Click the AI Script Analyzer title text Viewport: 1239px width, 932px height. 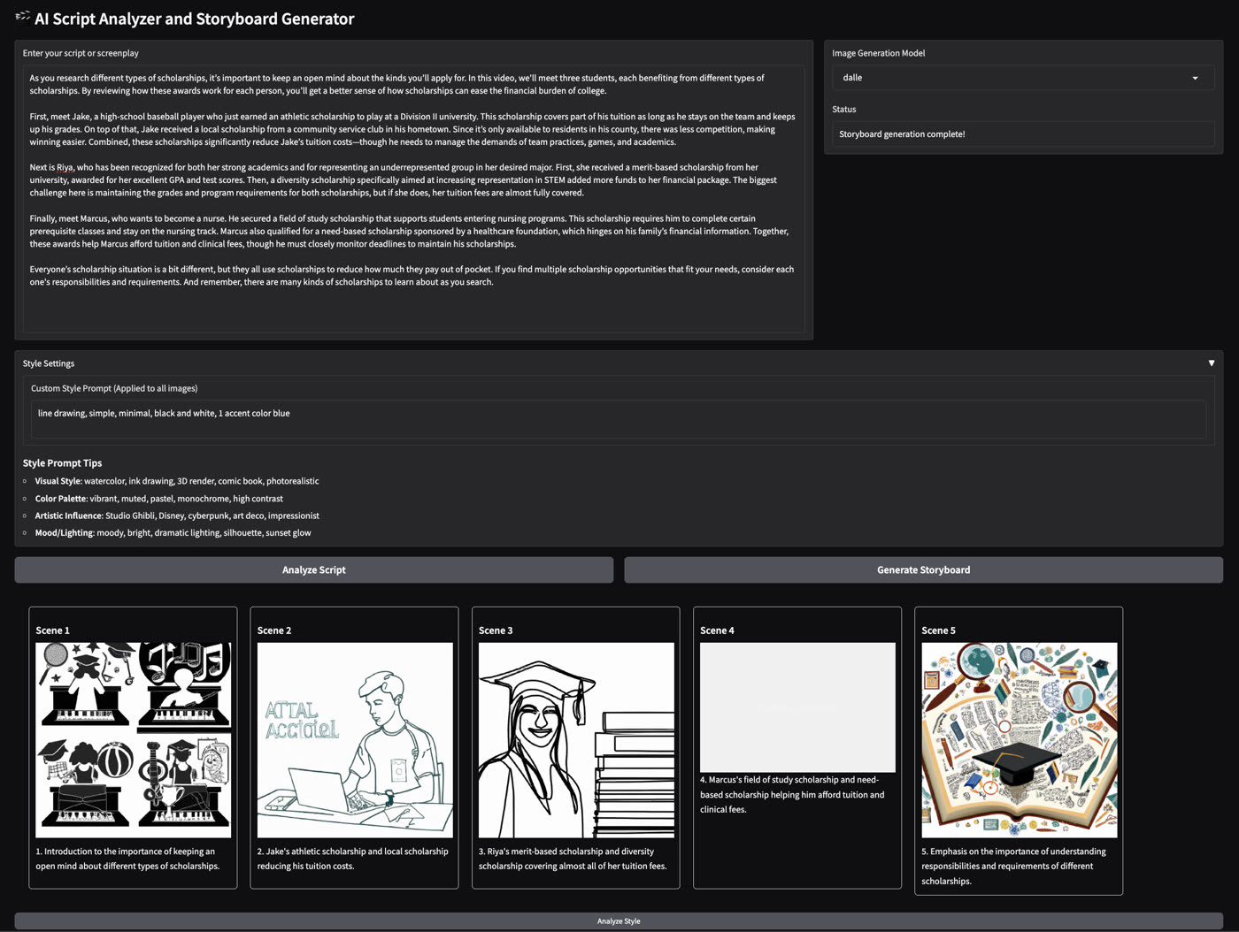click(x=194, y=19)
